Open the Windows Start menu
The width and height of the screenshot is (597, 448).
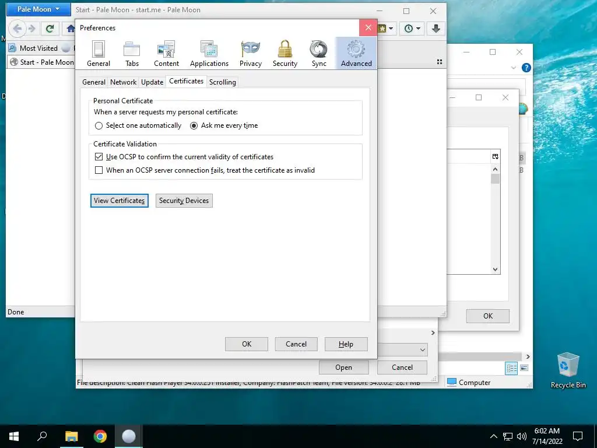14,436
